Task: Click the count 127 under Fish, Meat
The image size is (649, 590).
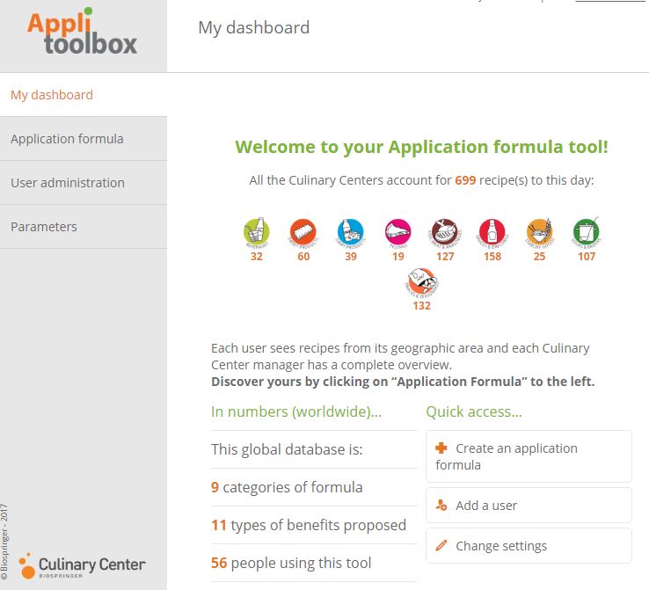Action: pos(445,257)
